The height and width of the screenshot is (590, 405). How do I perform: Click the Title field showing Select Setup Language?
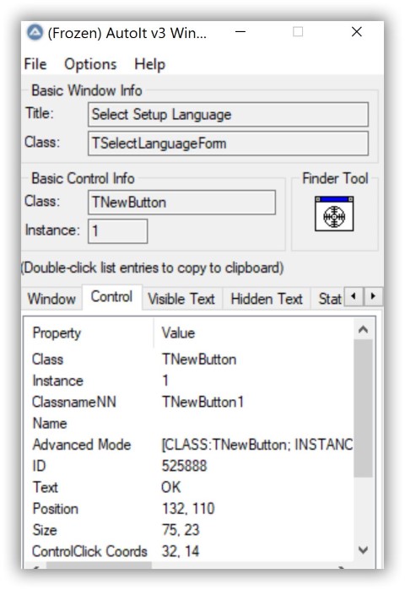pos(228,115)
